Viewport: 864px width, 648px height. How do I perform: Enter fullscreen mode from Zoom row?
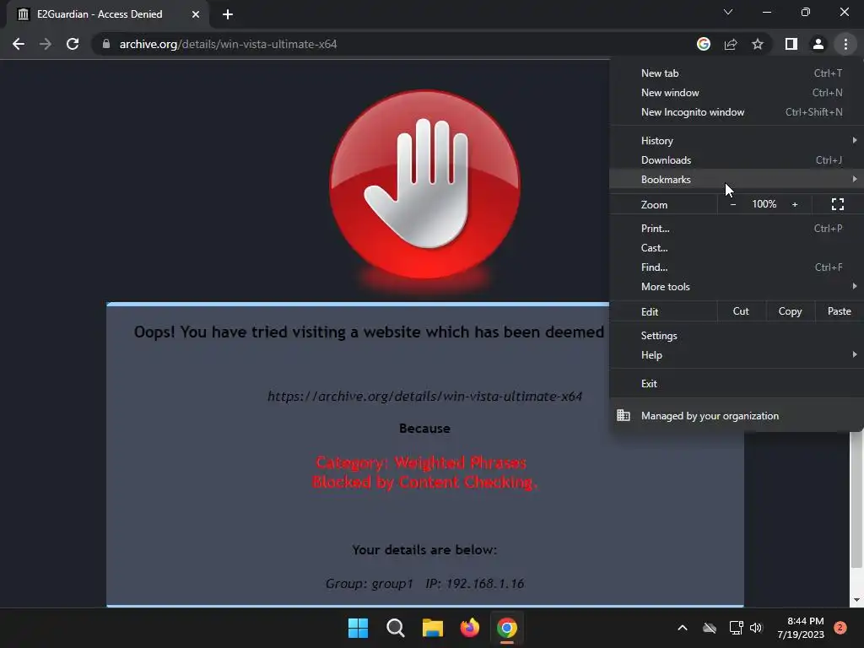pos(838,204)
